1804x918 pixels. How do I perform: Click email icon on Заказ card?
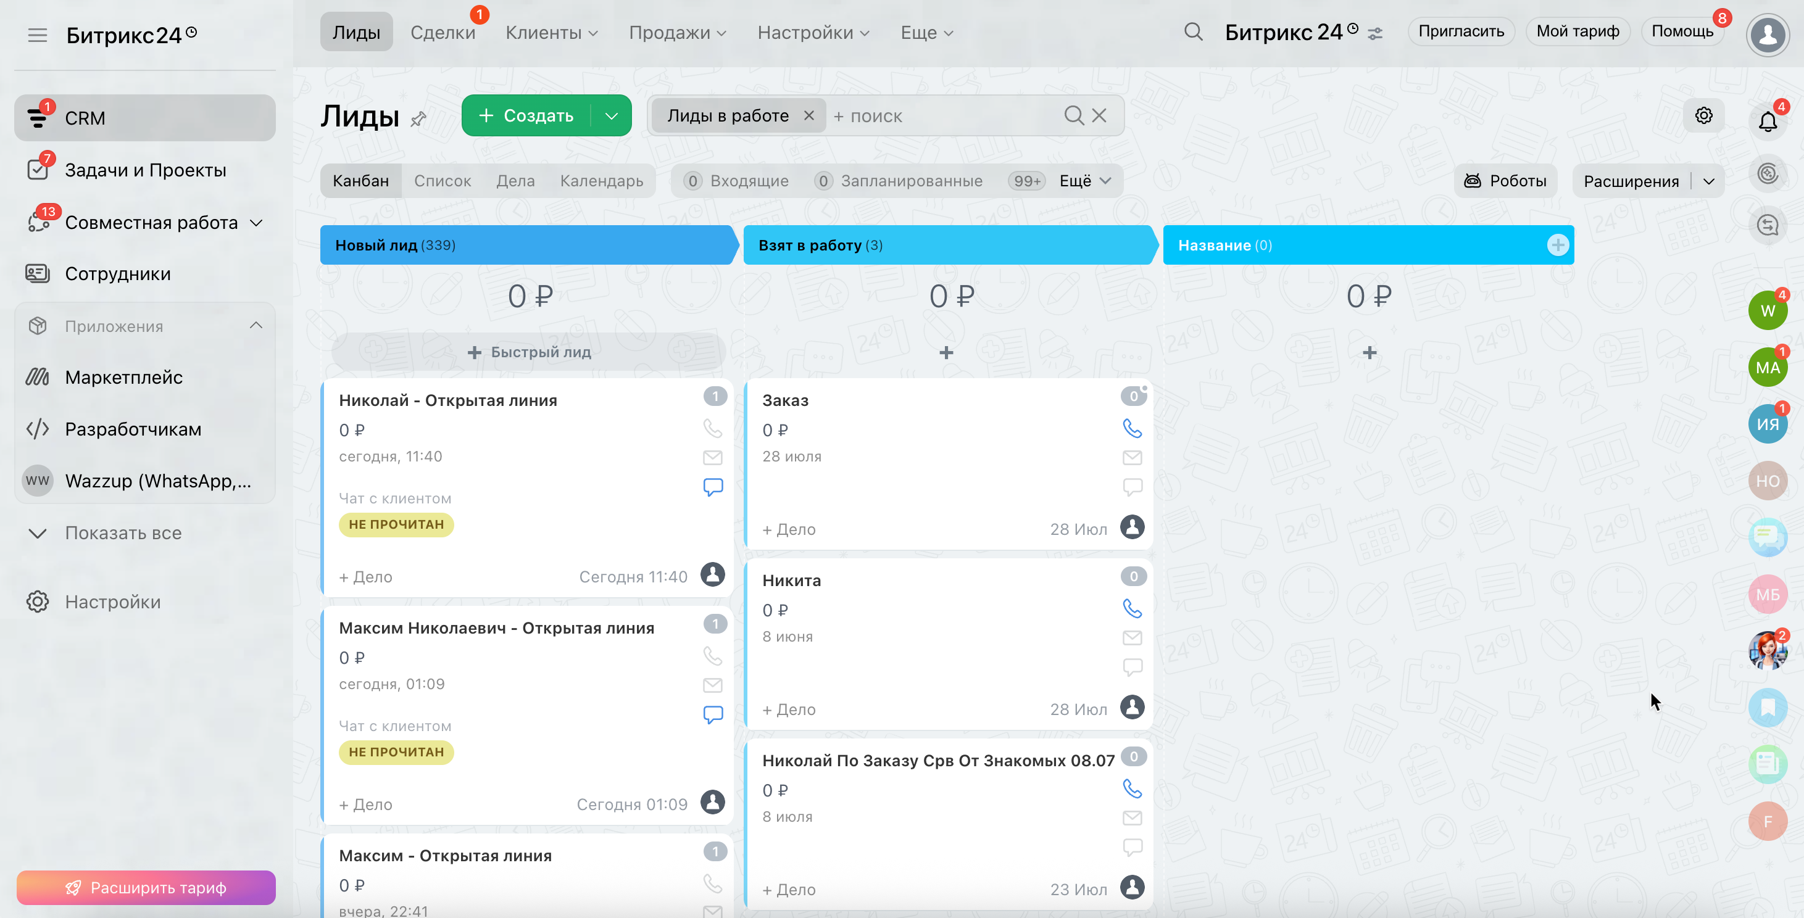coord(1132,457)
